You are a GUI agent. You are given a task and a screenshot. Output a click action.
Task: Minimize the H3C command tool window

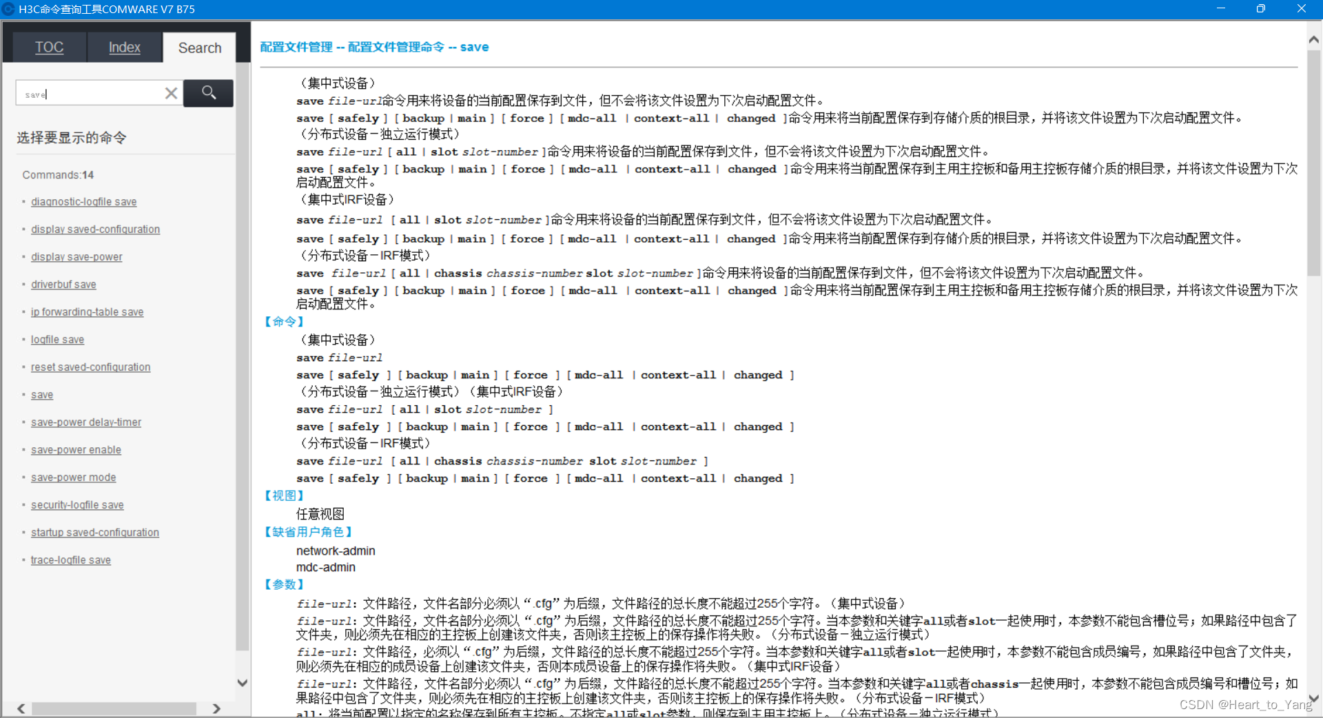1221,9
